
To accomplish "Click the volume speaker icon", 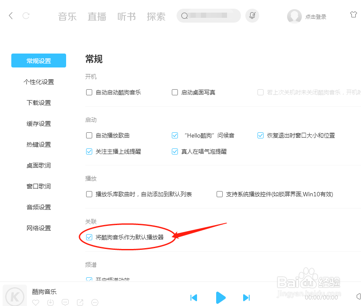I will coord(358,296).
